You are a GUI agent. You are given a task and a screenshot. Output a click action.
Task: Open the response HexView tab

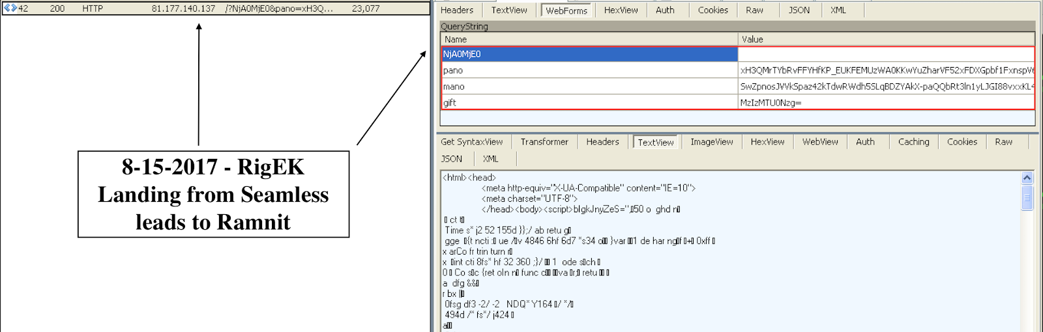click(x=767, y=142)
